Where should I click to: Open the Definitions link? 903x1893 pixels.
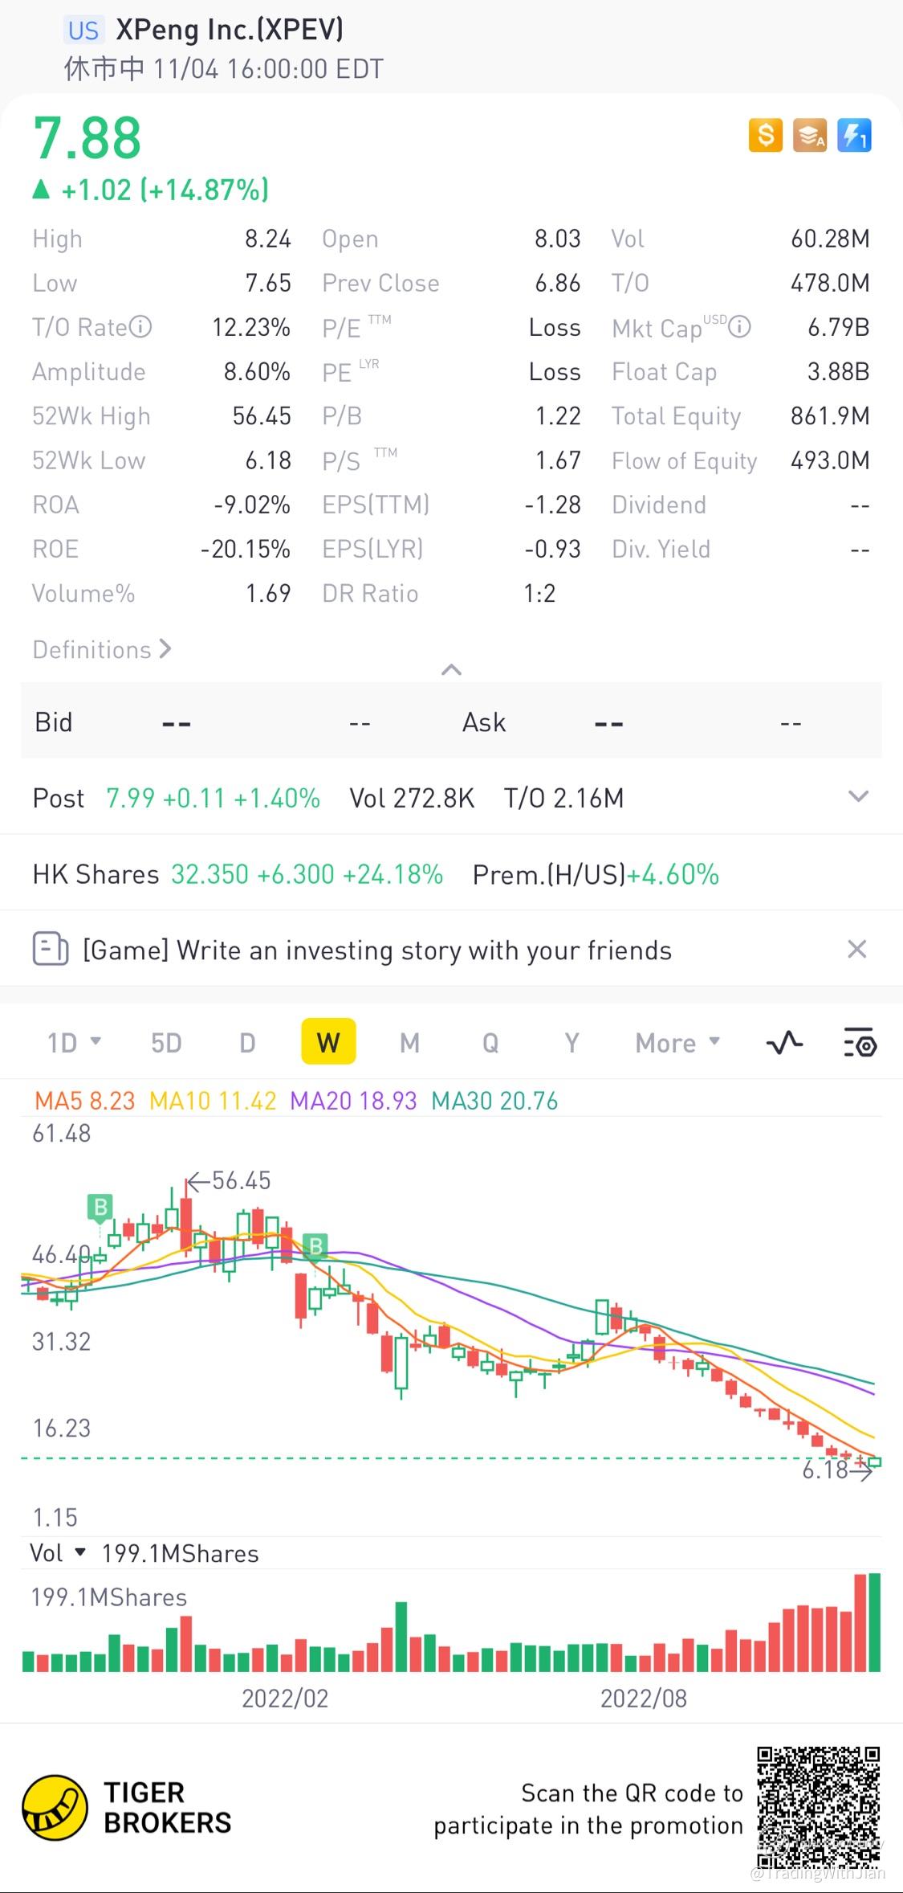[x=102, y=649]
